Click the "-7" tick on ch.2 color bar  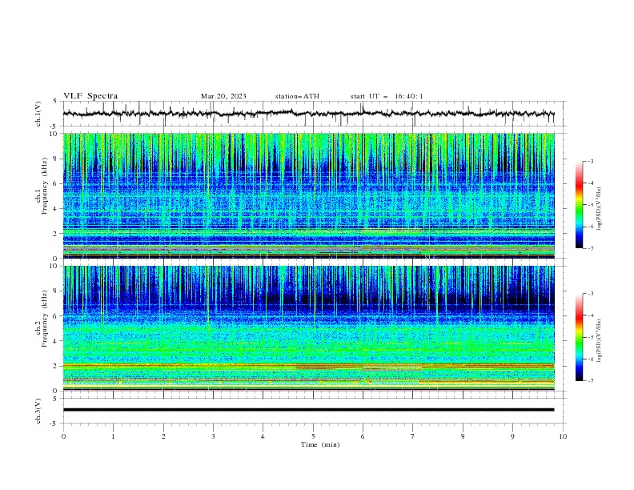(590, 380)
